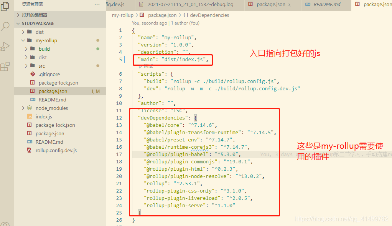
Task: Click the modified dot on the my-rollup folder
Action: 97,40
